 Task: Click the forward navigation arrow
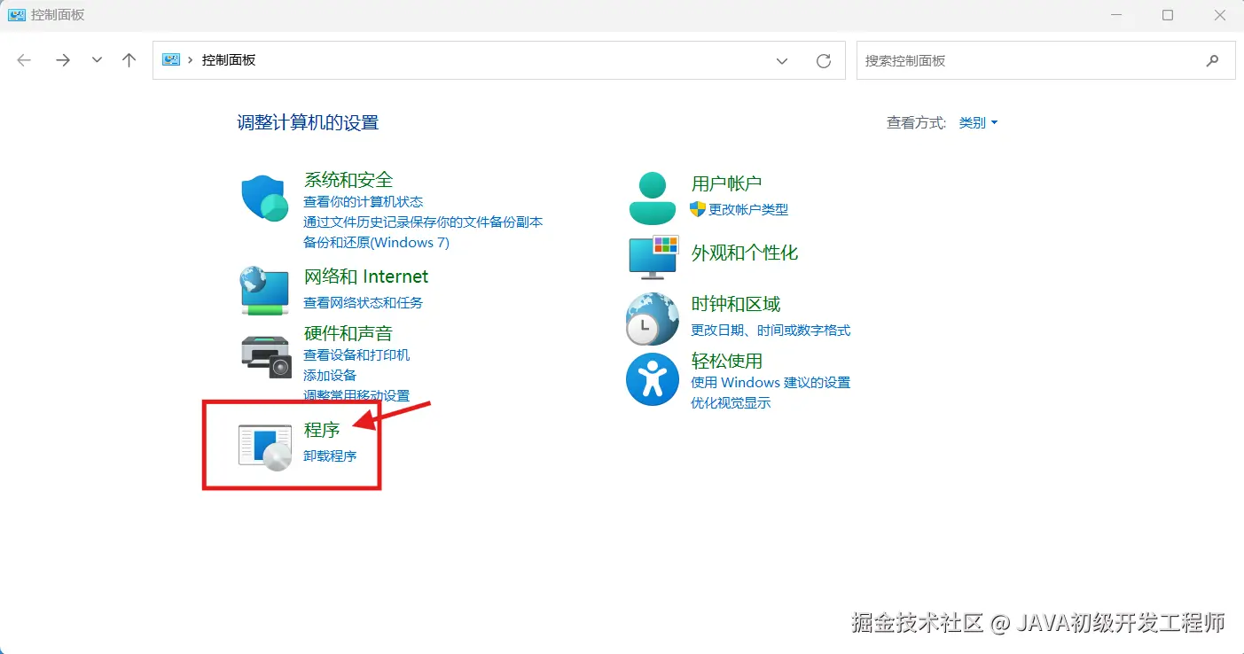click(x=63, y=60)
